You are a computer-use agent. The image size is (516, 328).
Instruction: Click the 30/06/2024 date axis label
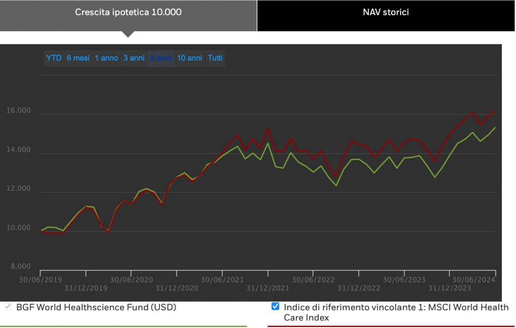click(x=474, y=280)
